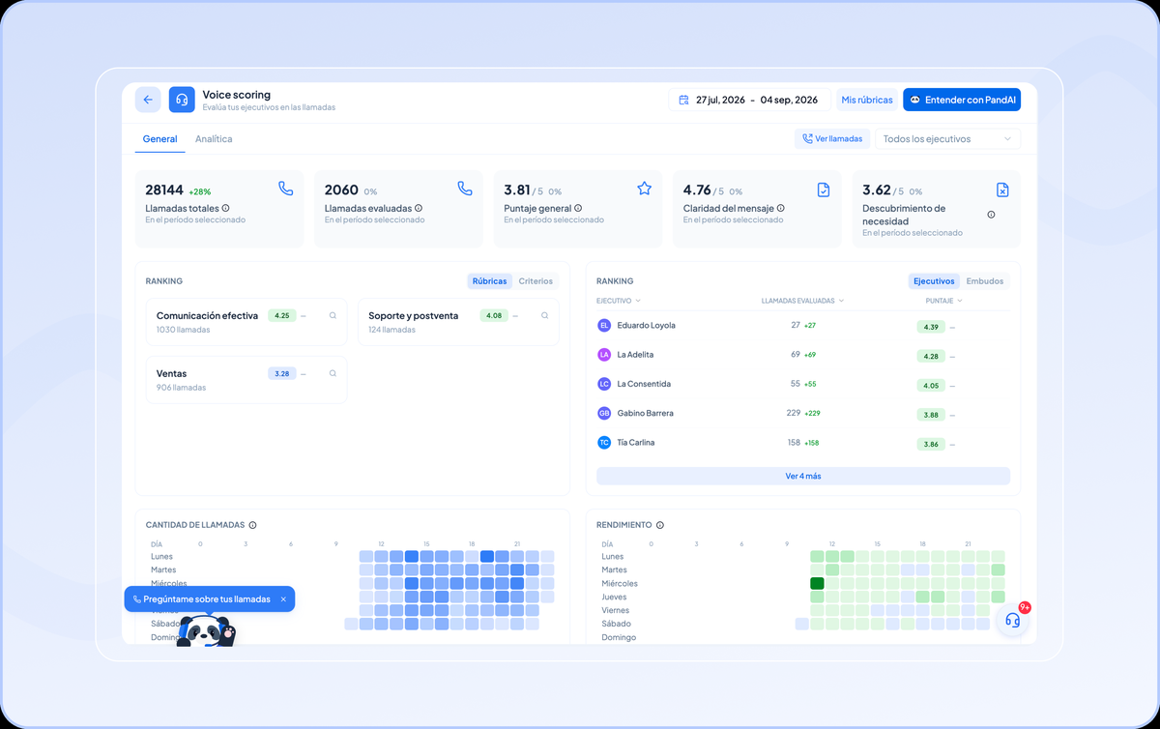Click the back arrow button
Image resolution: width=1160 pixels, height=729 pixels.
click(148, 100)
